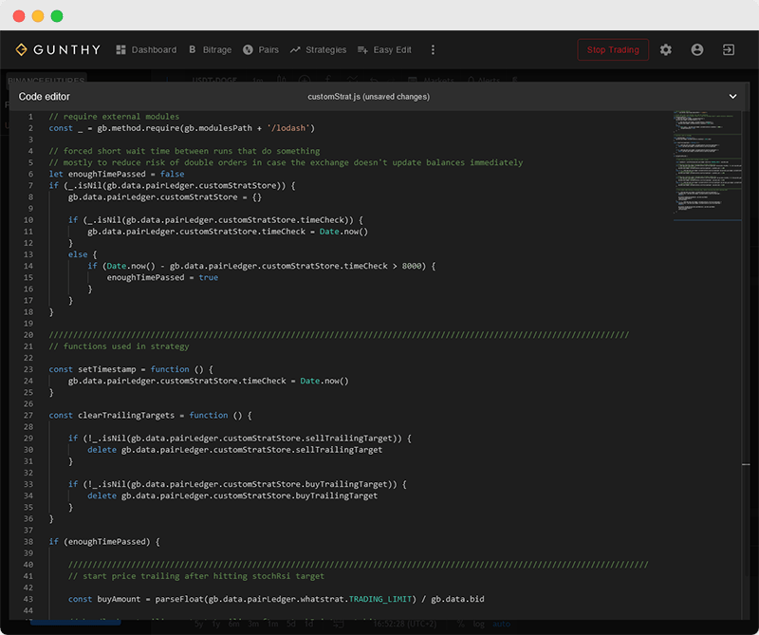Click the customStrat.js (unsaved changes) title
This screenshot has width=759, height=635.
click(368, 97)
